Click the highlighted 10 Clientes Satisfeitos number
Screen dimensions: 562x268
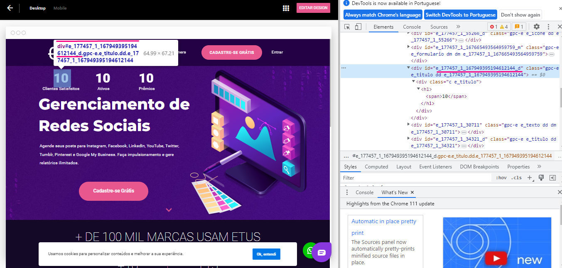[62, 78]
